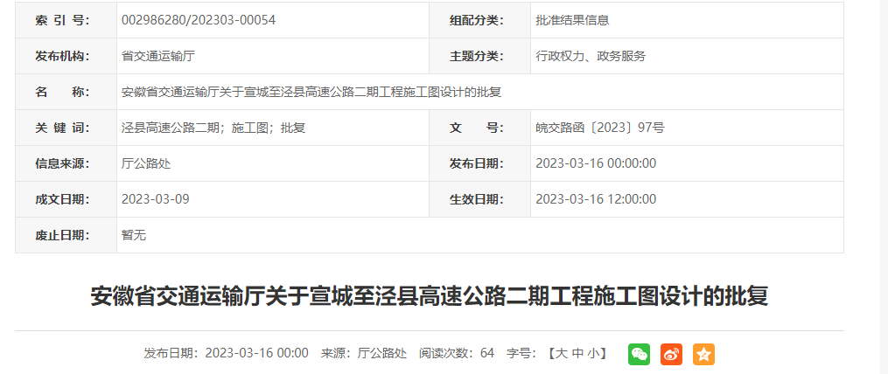Image resolution: width=888 pixels, height=374 pixels.
Task: Set font size to 小 (small)
Action: click(x=593, y=354)
